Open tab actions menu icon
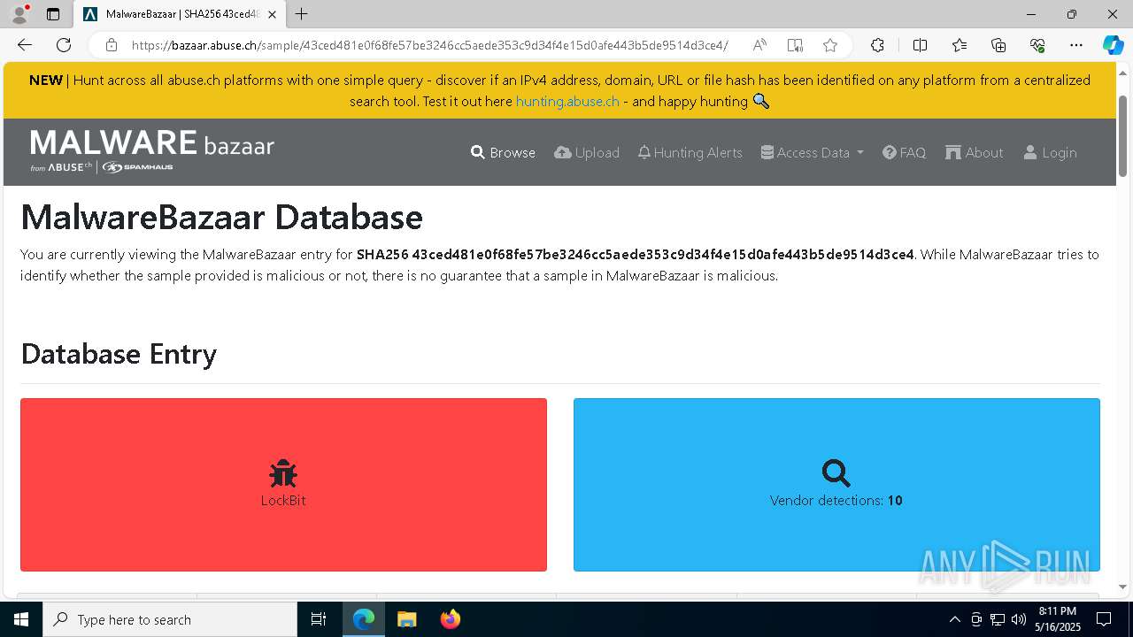This screenshot has height=637, width=1133. click(53, 14)
